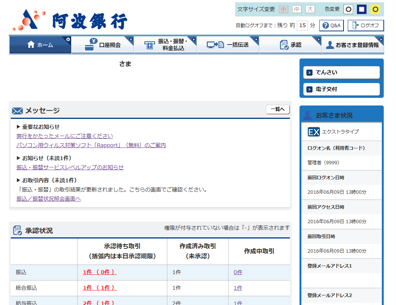Choose the yellow color scheme swatch
396x305 pixels.
coord(375,9)
